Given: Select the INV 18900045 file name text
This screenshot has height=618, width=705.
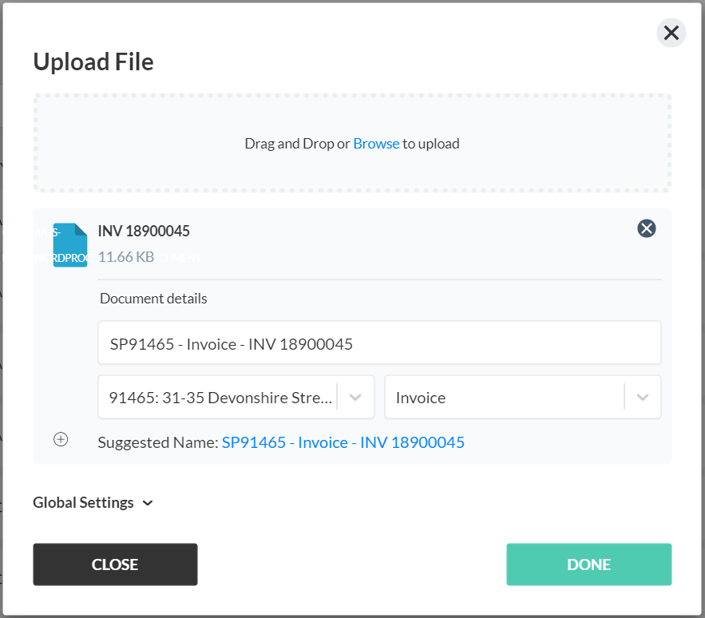Looking at the screenshot, I should [x=144, y=232].
